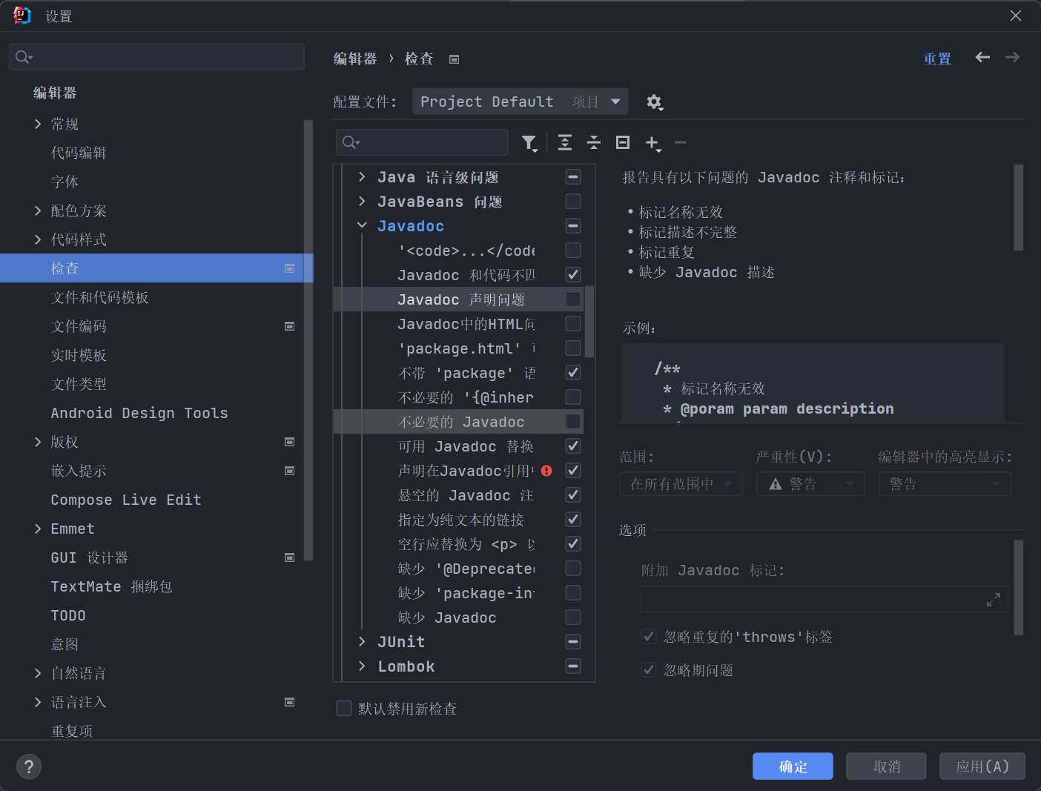Open the profile gear settings icon

654,102
